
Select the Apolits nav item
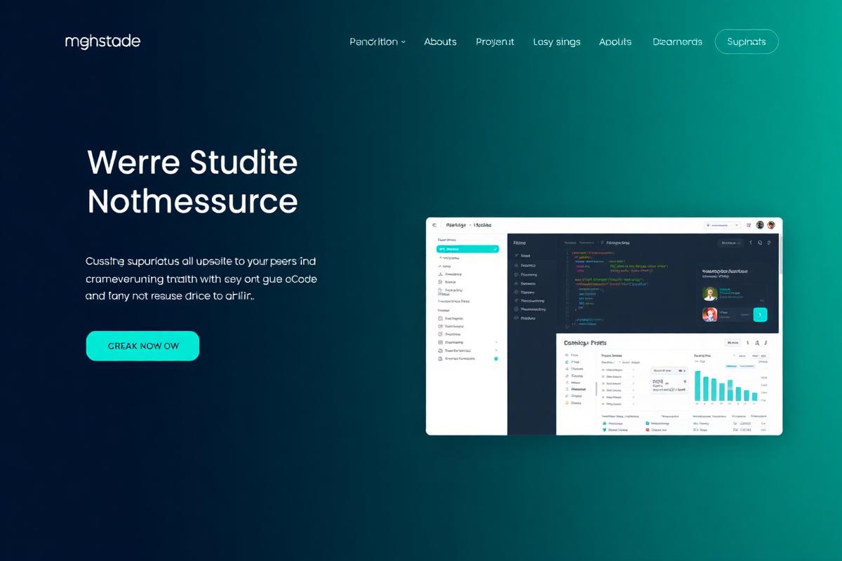coord(615,42)
